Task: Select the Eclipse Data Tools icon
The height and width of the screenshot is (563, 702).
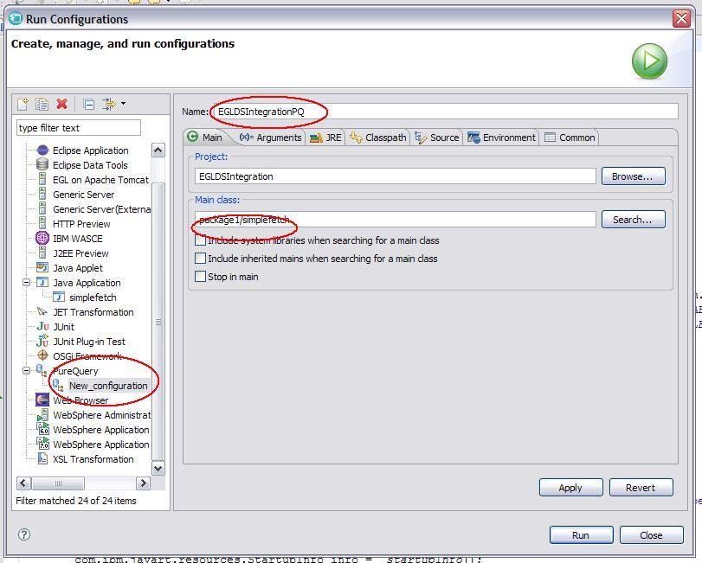Action: (x=42, y=165)
